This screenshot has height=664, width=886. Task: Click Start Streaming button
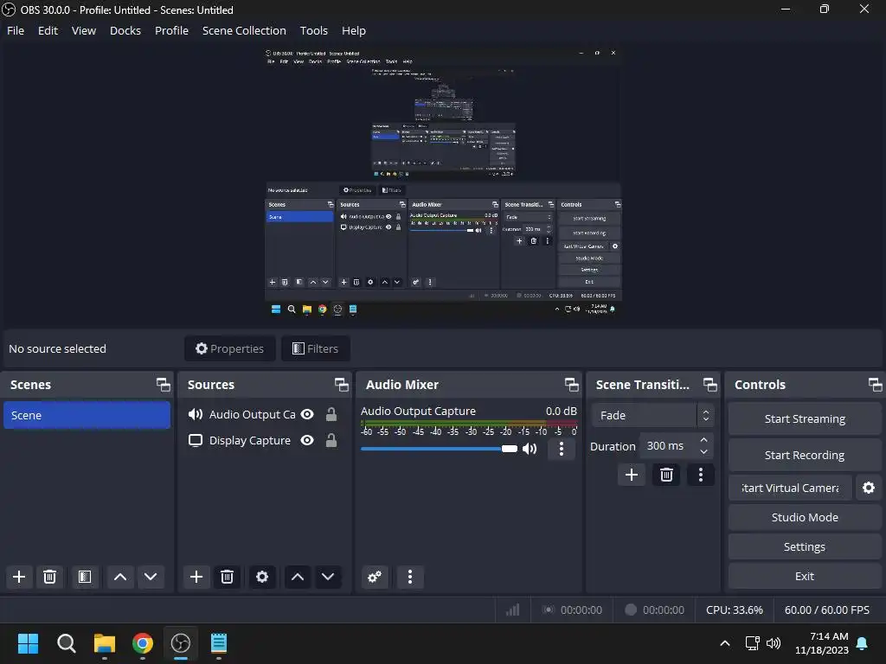coord(804,418)
